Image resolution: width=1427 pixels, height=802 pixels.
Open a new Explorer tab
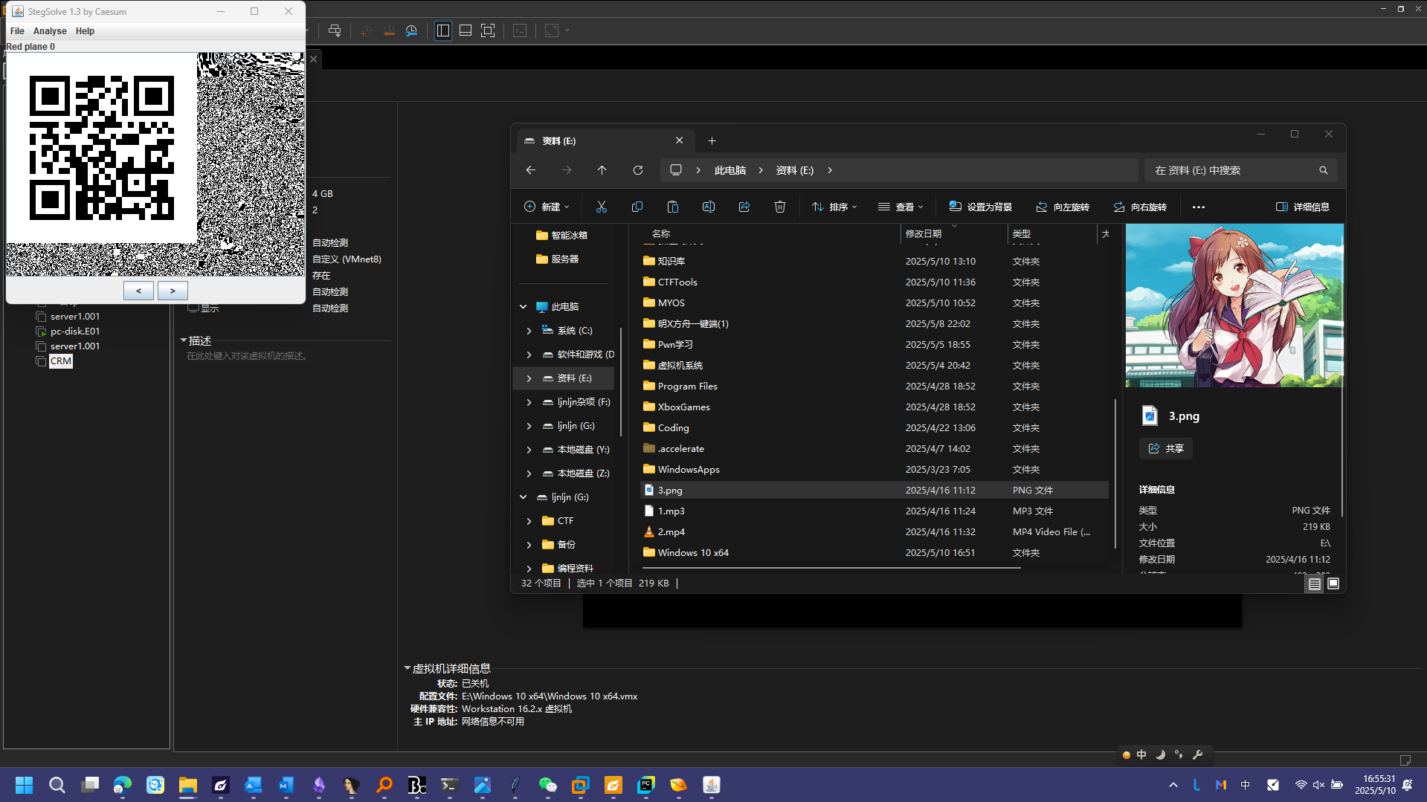pyautogui.click(x=712, y=140)
